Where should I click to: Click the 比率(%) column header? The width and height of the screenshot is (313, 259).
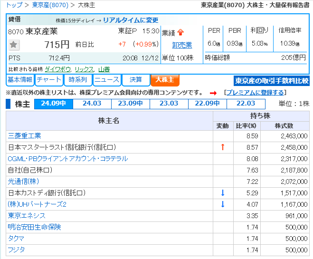246,126
